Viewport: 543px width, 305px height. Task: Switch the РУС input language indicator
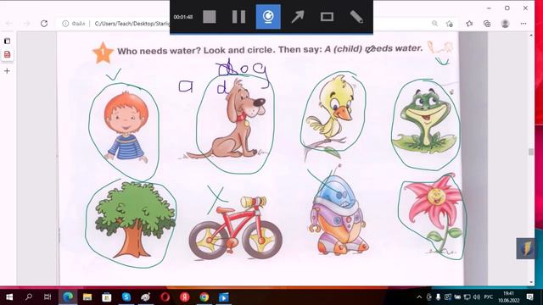point(489,297)
